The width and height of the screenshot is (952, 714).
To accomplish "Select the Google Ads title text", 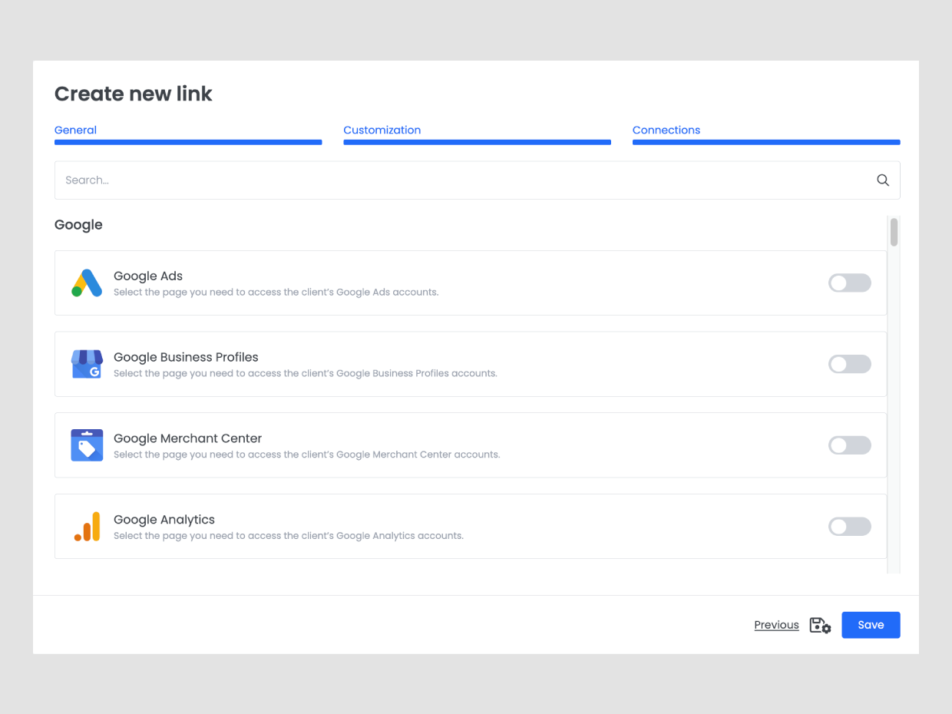I will (x=148, y=276).
